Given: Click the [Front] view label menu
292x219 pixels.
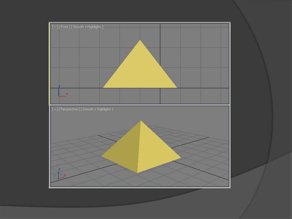Looking at the screenshot, I should pyautogui.click(x=64, y=27).
